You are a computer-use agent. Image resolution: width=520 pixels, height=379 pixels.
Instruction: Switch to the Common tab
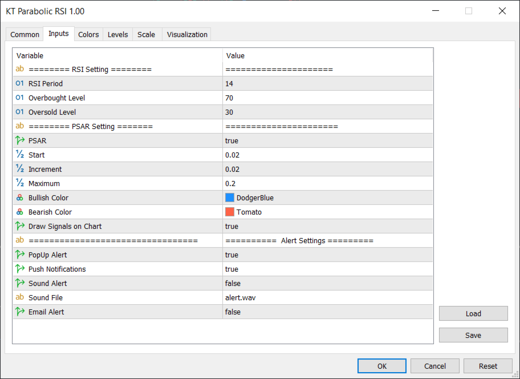tap(25, 34)
